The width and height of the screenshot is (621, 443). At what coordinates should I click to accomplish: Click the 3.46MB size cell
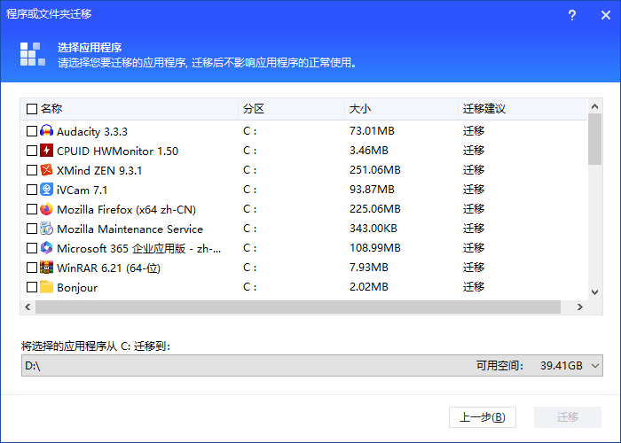369,151
